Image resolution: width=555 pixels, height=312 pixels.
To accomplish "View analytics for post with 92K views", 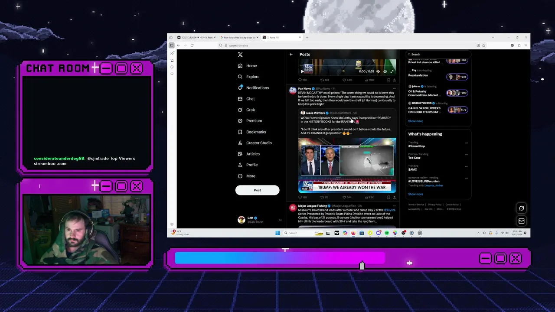I will 369,197.
